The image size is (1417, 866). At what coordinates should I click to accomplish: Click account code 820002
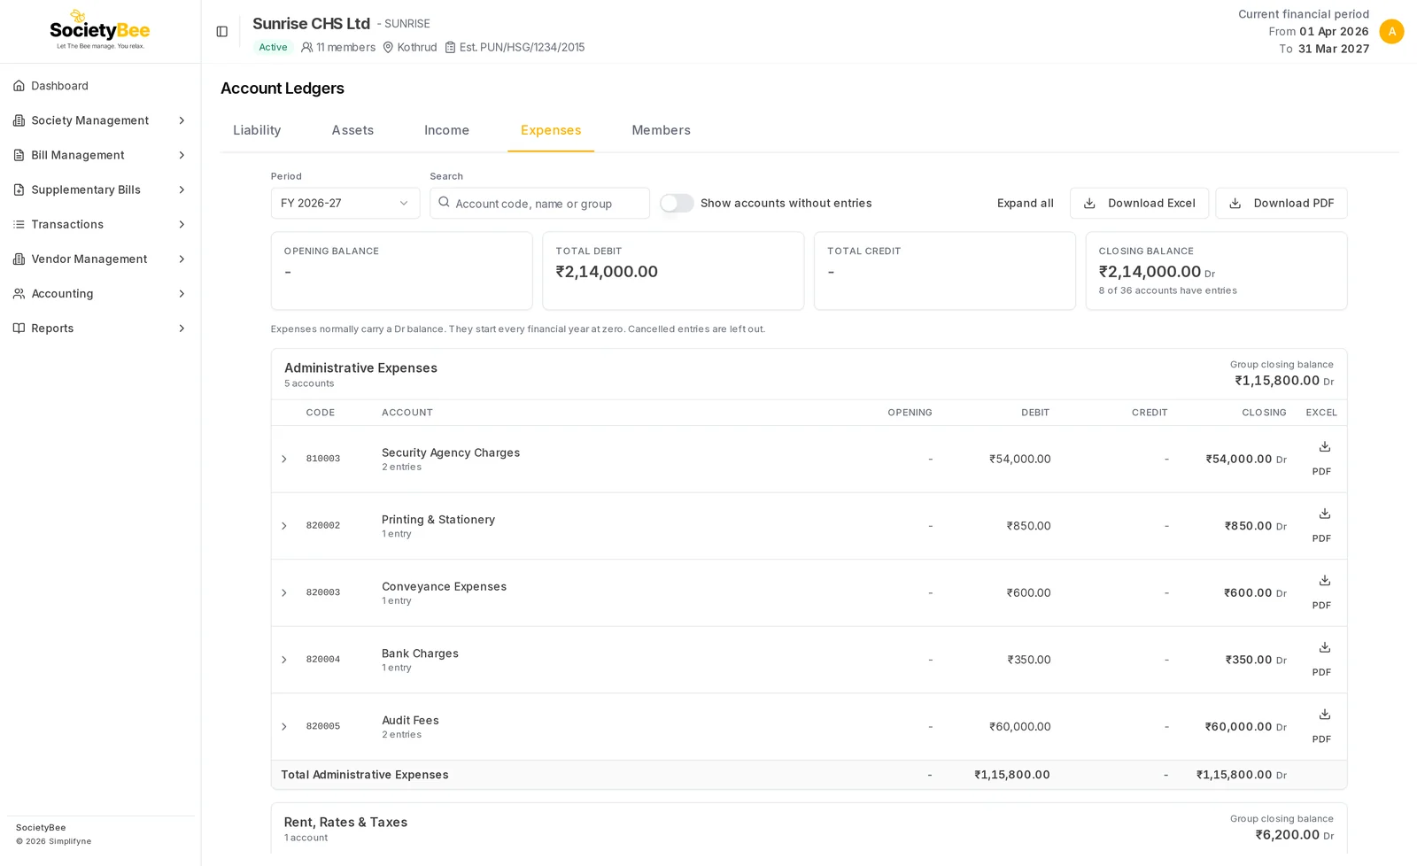tap(323, 526)
